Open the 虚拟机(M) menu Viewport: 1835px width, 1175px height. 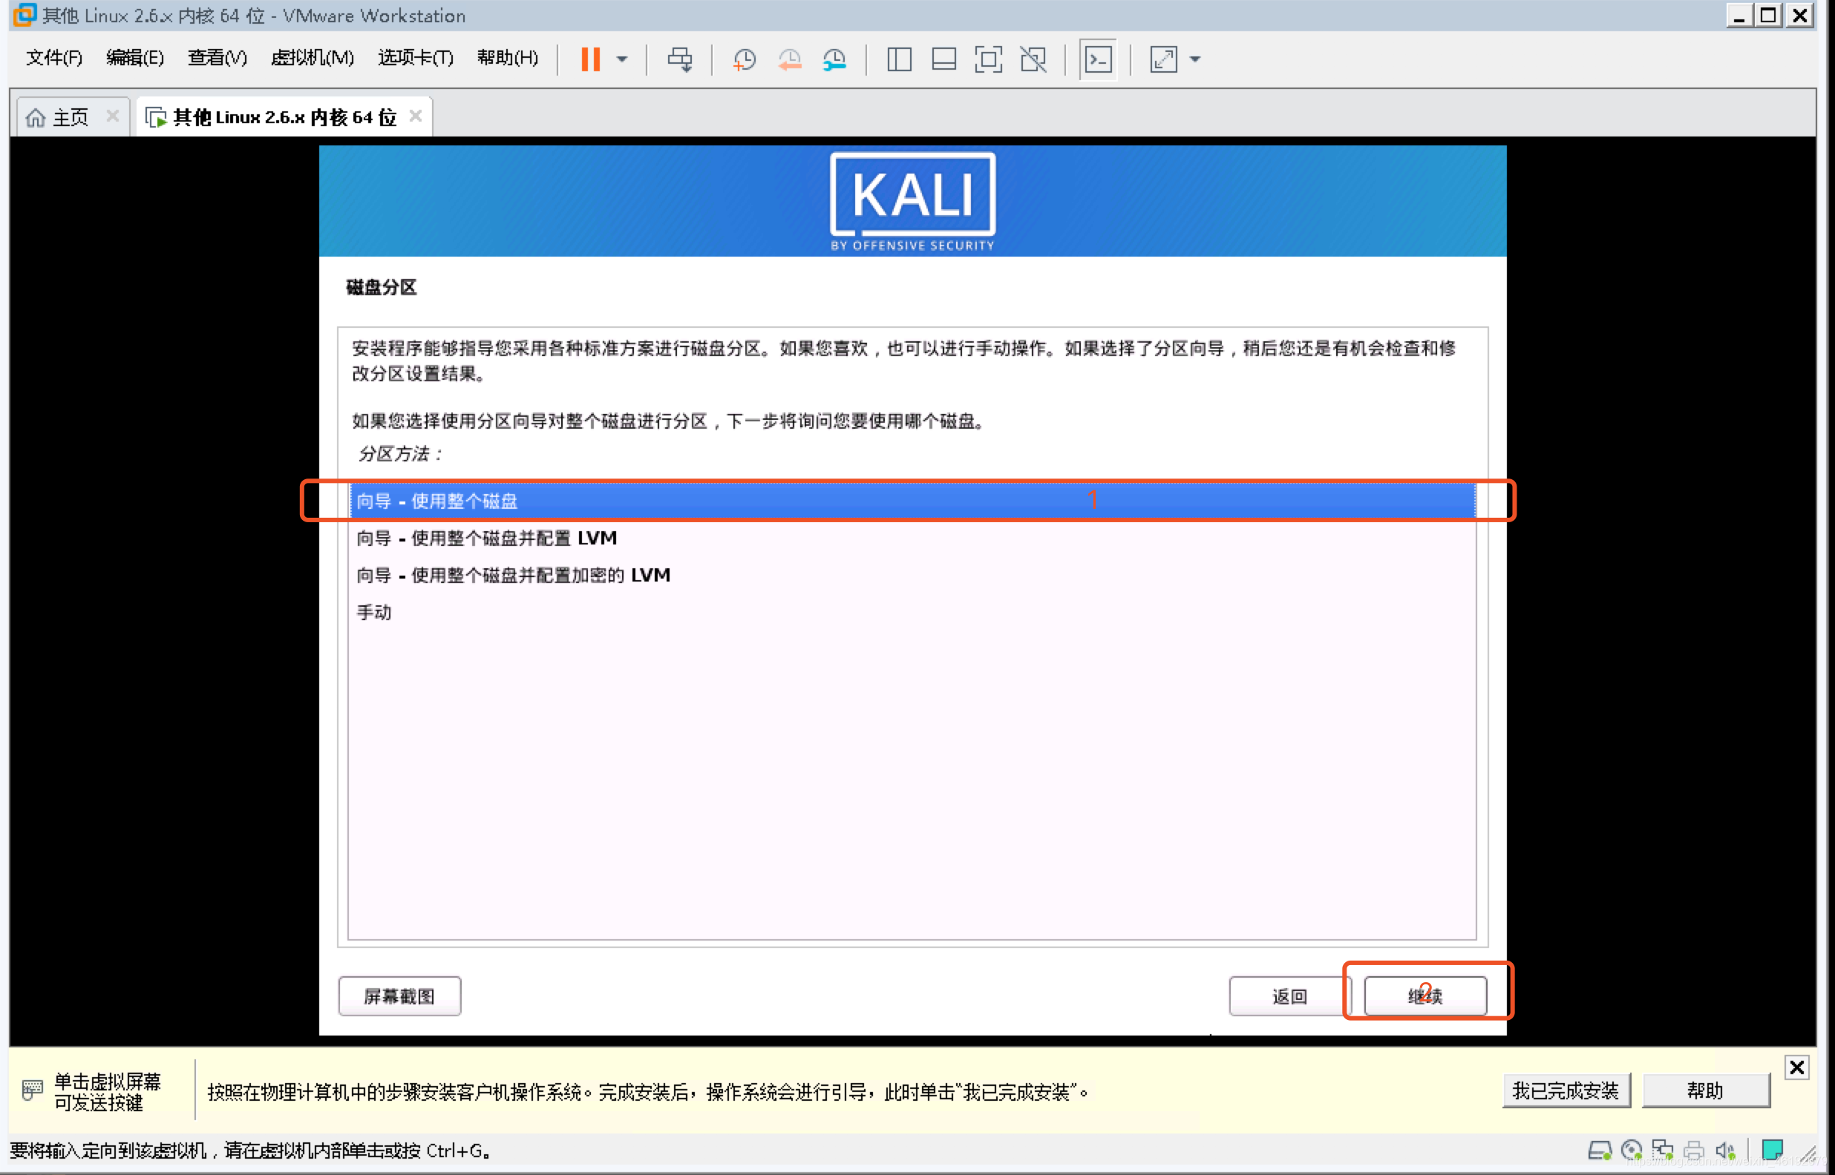[x=312, y=59]
